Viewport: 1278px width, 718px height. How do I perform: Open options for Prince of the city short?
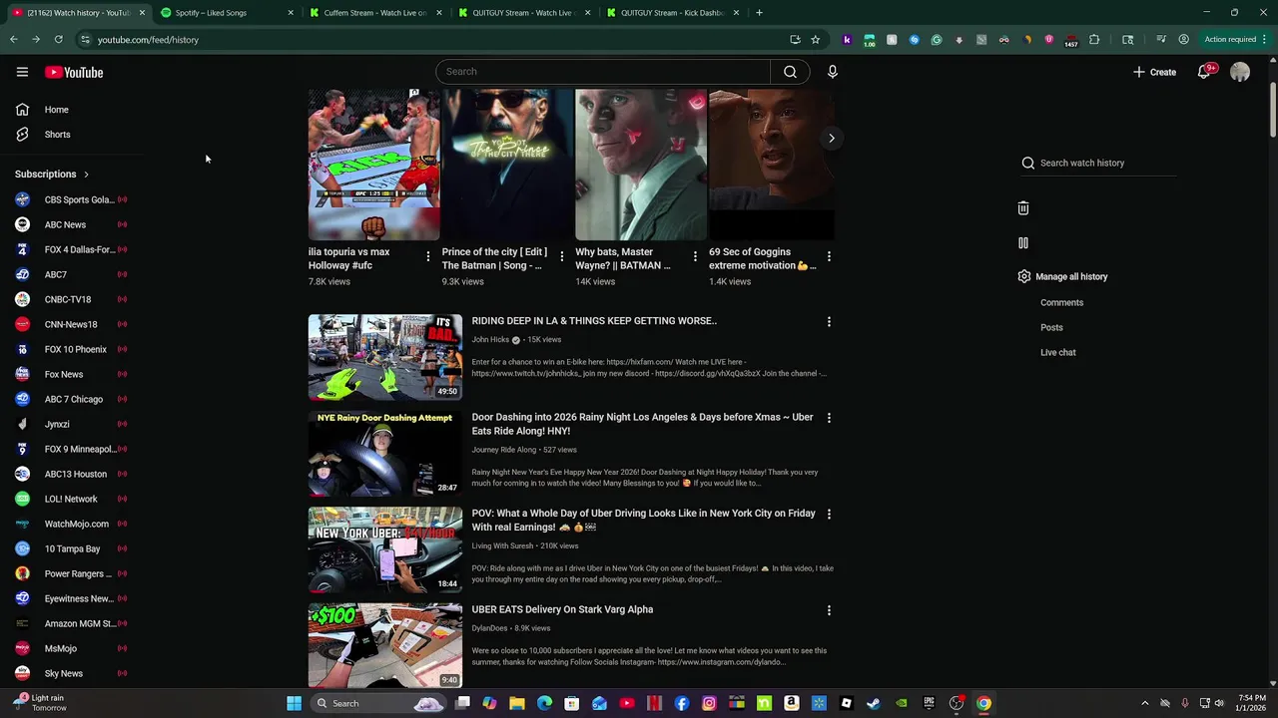(562, 257)
